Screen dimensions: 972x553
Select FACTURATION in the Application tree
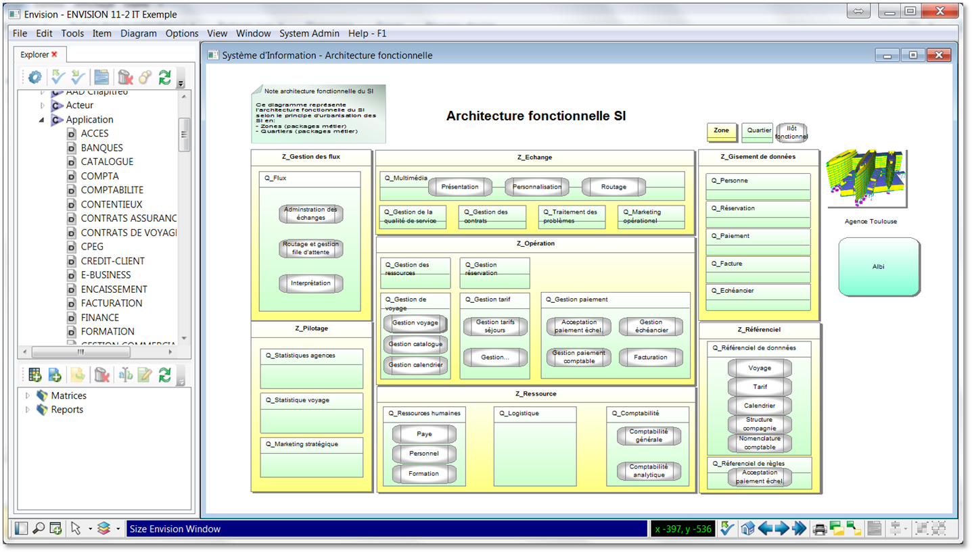tap(112, 303)
